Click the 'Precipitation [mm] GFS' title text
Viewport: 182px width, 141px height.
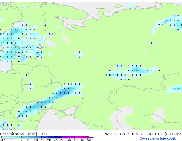(x=23, y=134)
